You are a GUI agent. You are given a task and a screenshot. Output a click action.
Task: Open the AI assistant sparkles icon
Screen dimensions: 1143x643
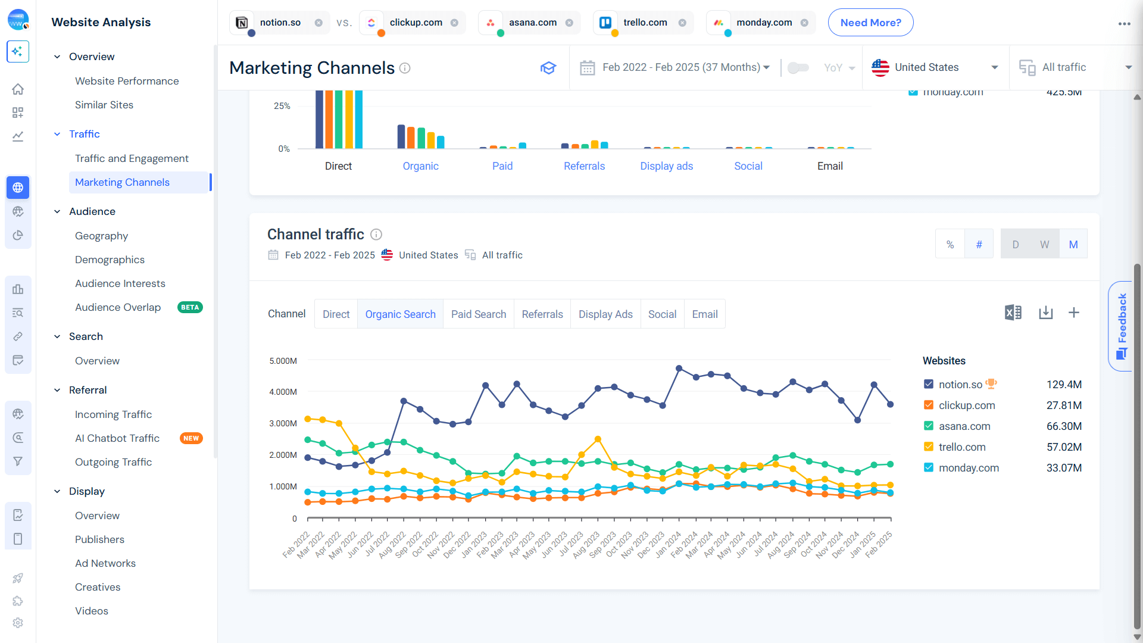click(x=18, y=52)
